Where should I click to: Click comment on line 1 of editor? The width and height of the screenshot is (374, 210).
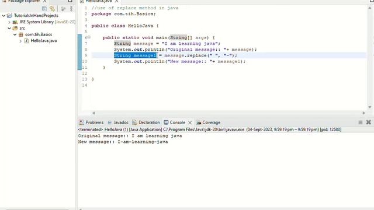pos(135,8)
